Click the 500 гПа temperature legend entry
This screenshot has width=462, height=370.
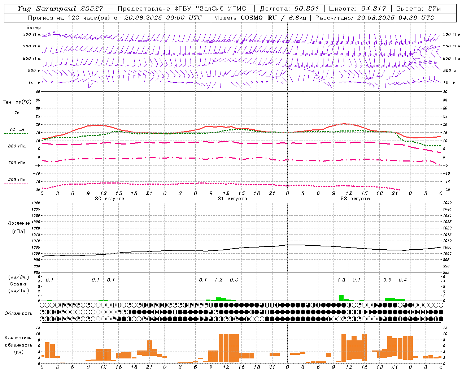17,180
